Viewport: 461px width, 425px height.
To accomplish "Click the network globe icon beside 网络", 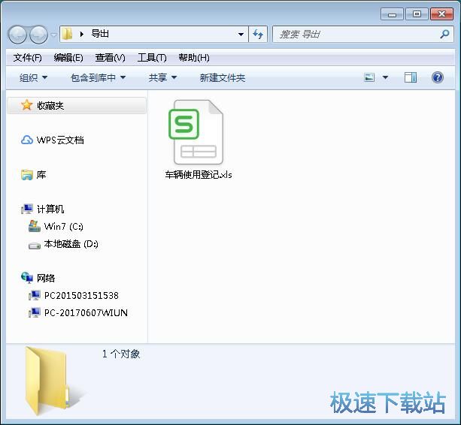I will click(x=27, y=278).
